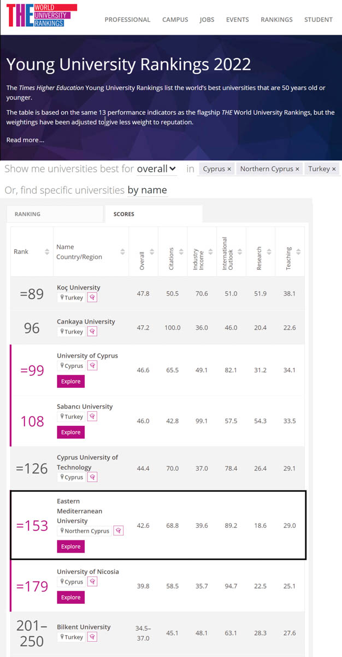
Task: Follow the 'Read more…' link in the banner
Action: click(x=25, y=140)
